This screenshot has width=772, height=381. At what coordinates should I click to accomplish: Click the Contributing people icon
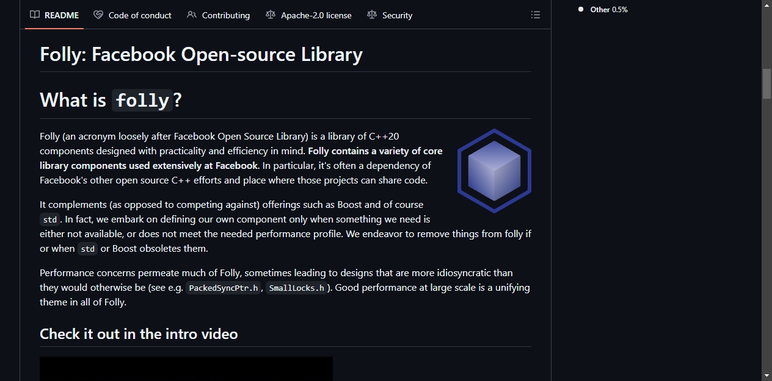point(192,15)
